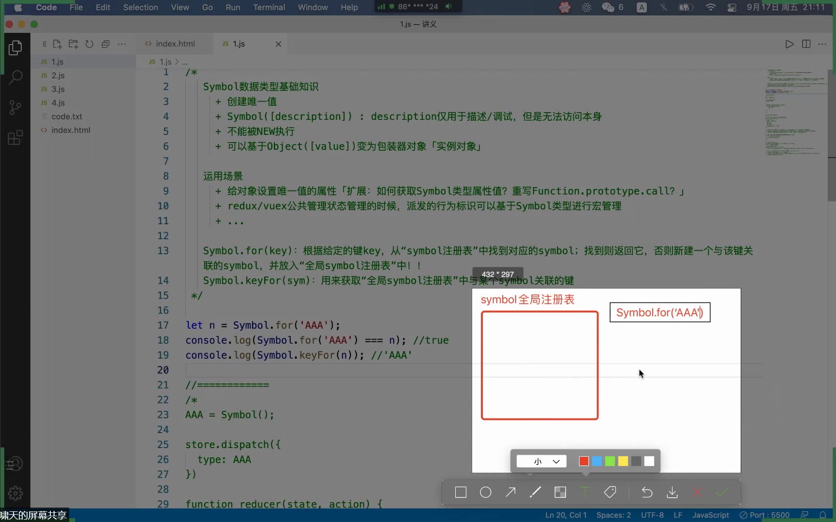Pick the gray color swatch
Screen dimensions: 836x522
click(636, 461)
